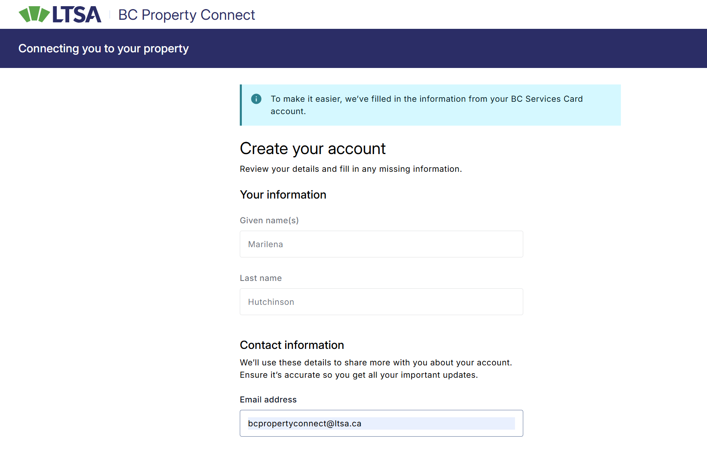707x449 pixels.
Task: Click the Email address field label
Action: click(x=268, y=400)
